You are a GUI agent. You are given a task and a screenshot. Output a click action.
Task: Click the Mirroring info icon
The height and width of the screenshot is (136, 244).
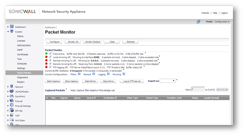tap(124, 74)
